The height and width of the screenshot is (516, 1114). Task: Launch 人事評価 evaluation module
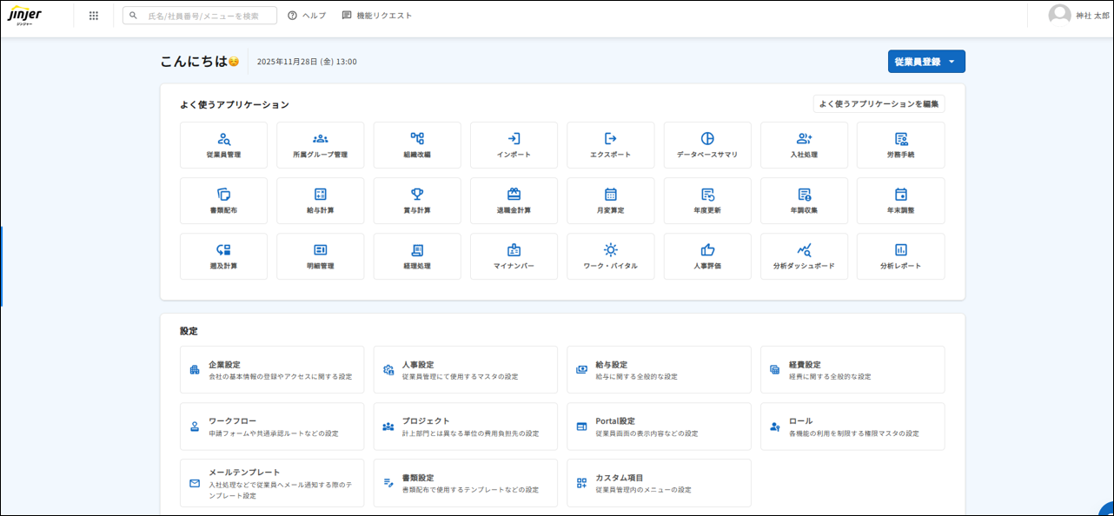706,256
